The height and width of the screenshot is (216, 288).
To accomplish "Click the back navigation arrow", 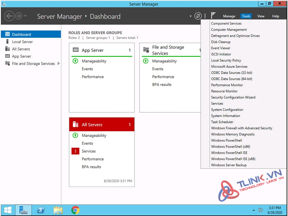I will [9, 16].
